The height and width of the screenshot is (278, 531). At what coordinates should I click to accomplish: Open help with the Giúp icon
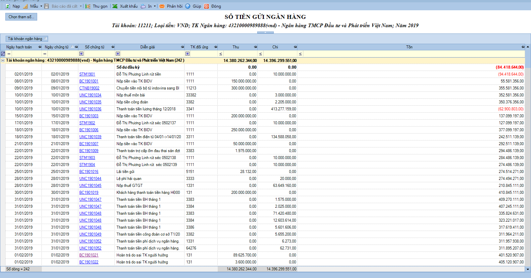188,6
